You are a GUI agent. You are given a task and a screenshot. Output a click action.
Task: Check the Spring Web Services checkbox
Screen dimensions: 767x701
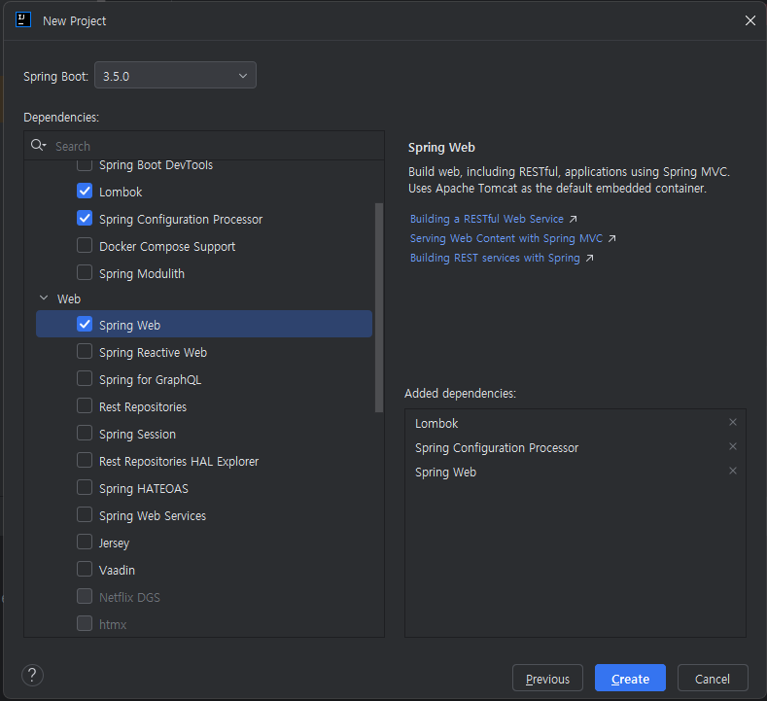85,514
